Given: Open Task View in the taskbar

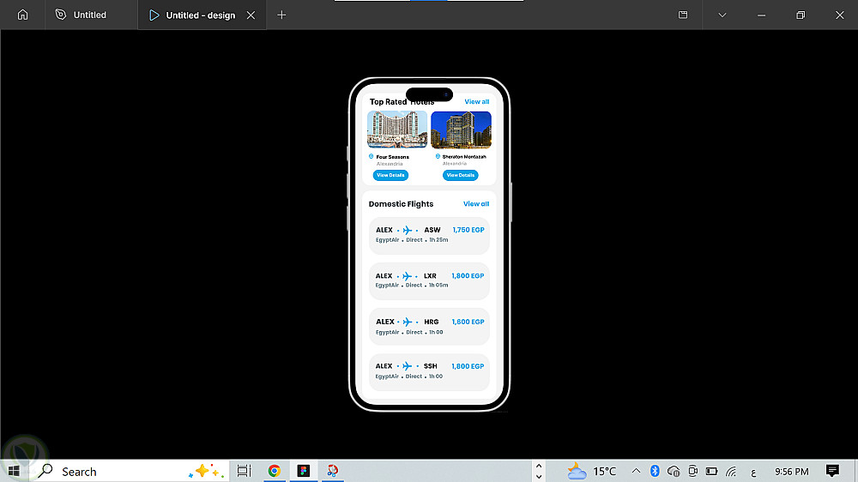Looking at the screenshot, I should tap(244, 471).
